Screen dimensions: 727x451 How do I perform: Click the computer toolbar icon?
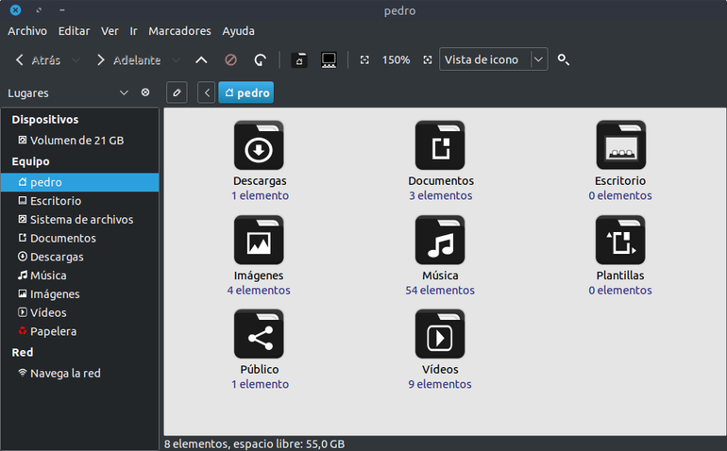[329, 59]
